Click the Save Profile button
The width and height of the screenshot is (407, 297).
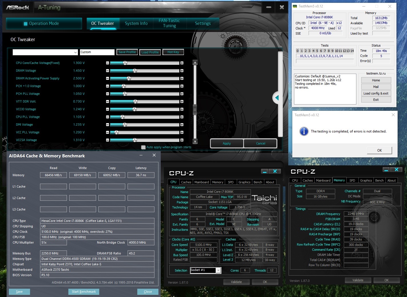click(127, 52)
